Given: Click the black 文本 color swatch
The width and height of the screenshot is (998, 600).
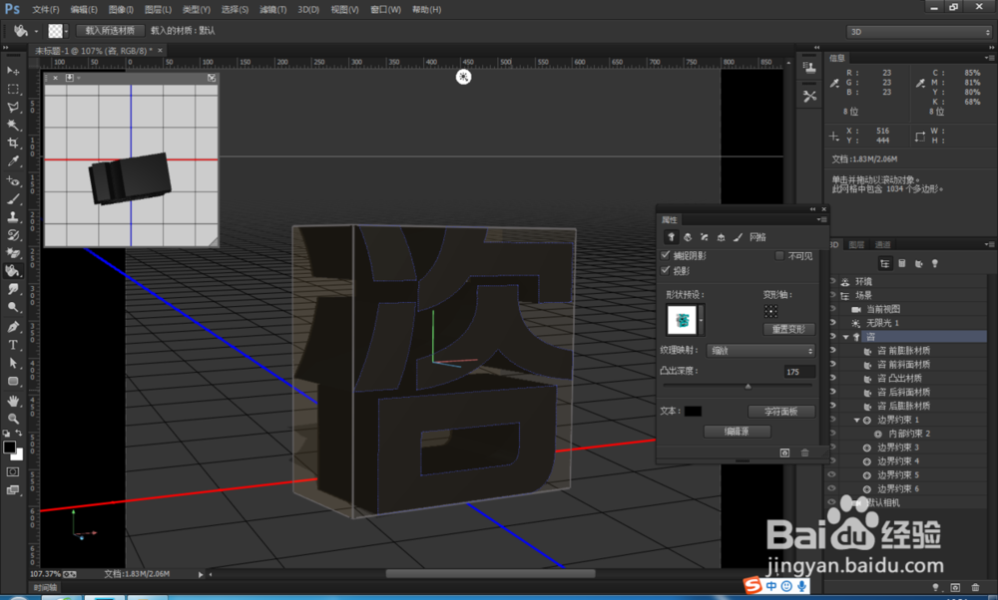Looking at the screenshot, I should [693, 411].
